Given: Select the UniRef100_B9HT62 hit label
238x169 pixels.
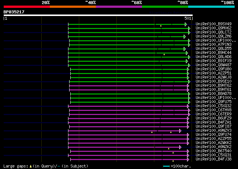Looking at the screenshot, I should tap(213, 86).
